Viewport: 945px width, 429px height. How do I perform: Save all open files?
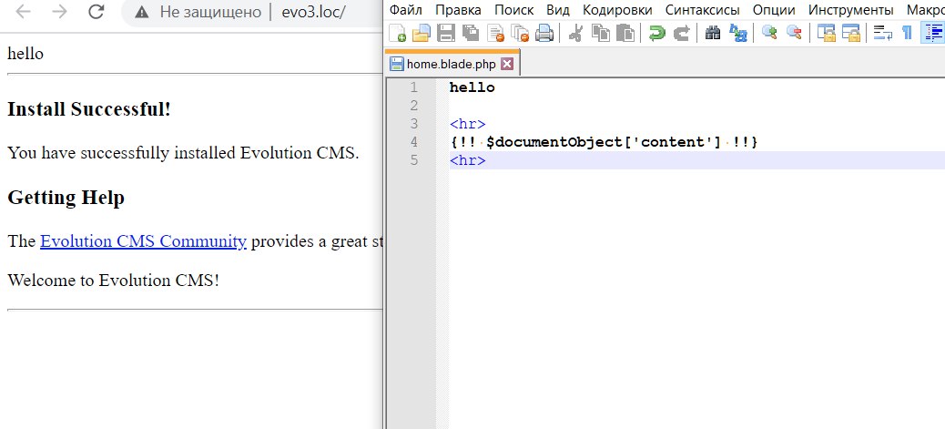click(x=471, y=33)
